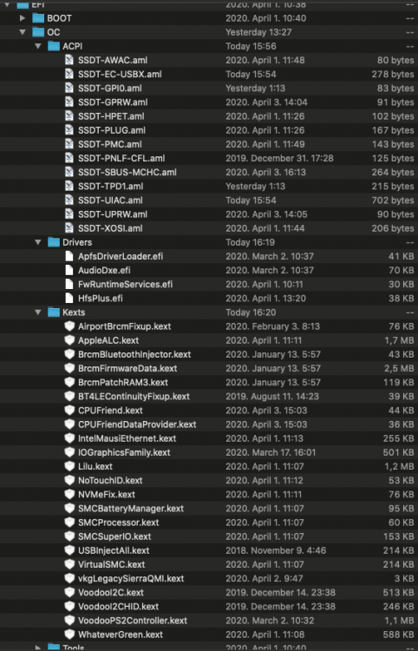Click the Today 16:19 date of Drivers

click(x=251, y=242)
